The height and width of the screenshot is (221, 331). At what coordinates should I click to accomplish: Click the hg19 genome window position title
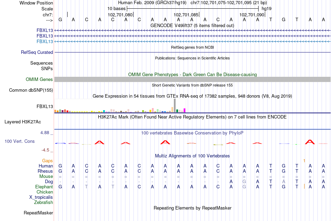[x=192, y=3]
